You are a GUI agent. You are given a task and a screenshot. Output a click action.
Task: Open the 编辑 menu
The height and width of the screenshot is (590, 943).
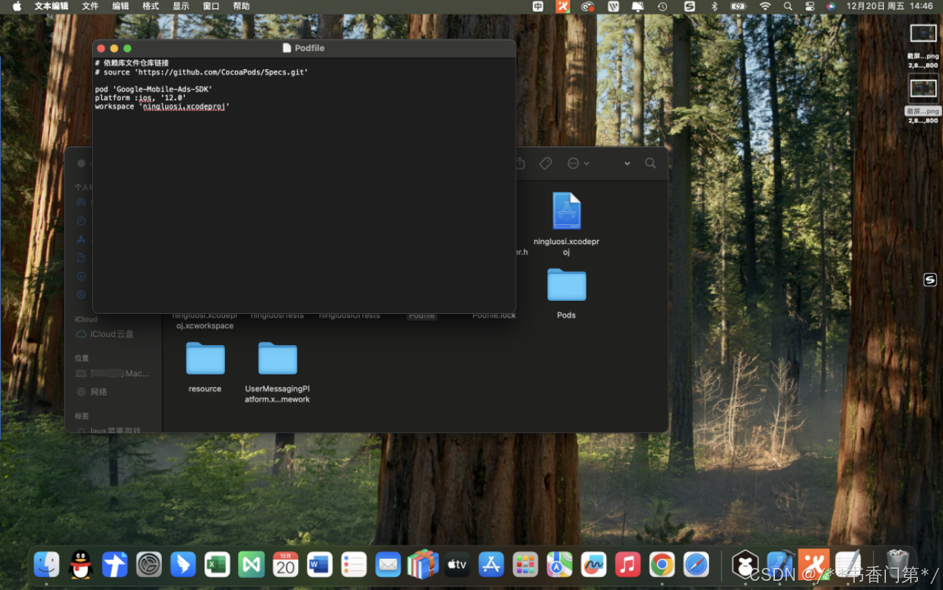[121, 6]
